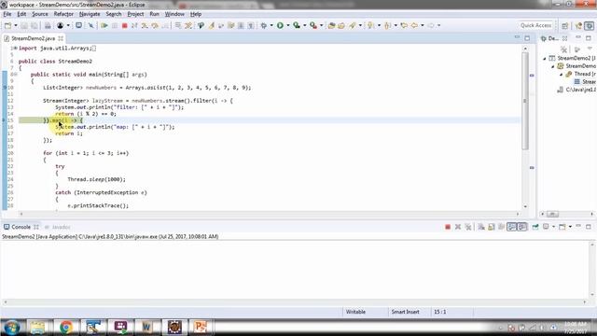The image size is (597, 336).
Task: Open the Refactor menu
Action: pyautogui.click(x=63, y=14)
